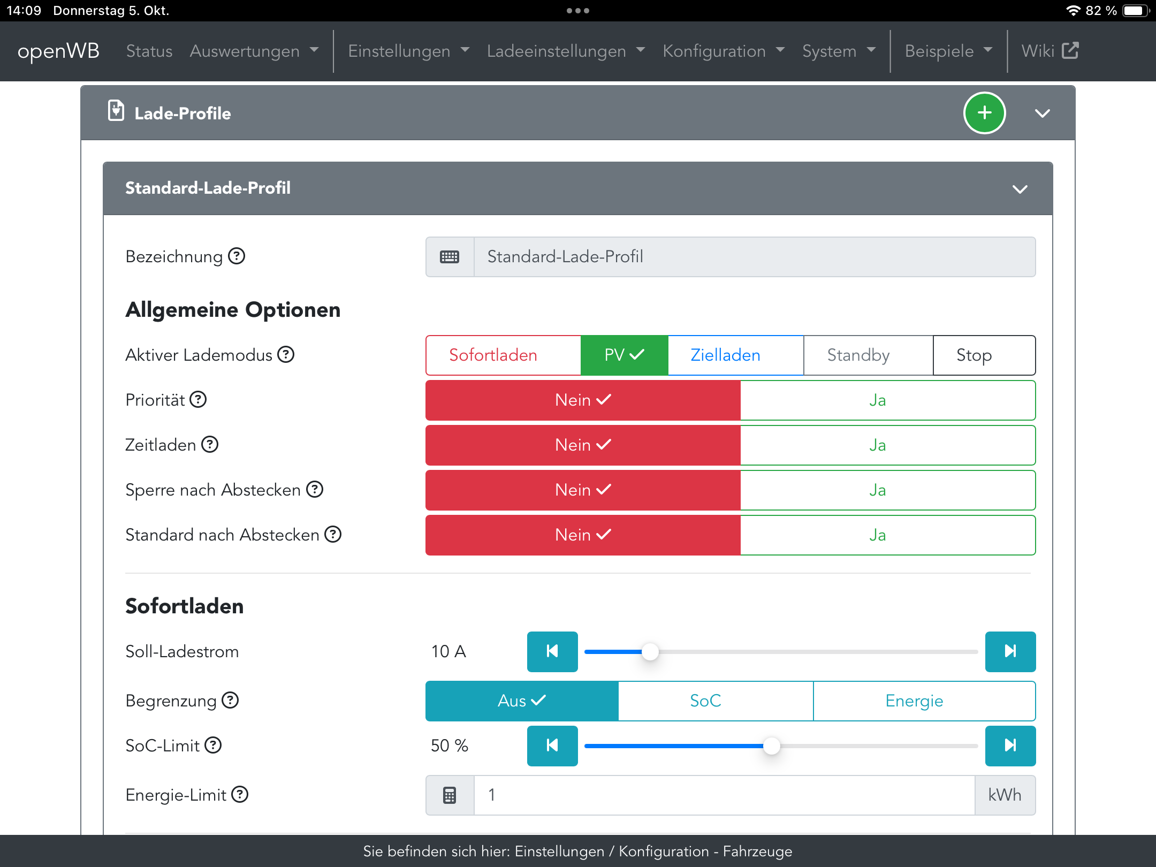Click the green add Lade-Profil plus button
This screenshot has height=867, width=1156.
(984, 113)
